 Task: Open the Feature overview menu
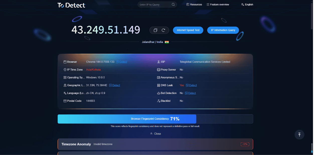tap(218, 5)
